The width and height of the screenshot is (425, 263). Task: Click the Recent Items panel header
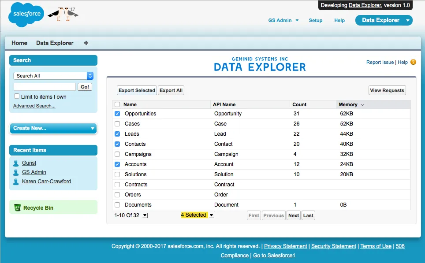pos(53,150)
